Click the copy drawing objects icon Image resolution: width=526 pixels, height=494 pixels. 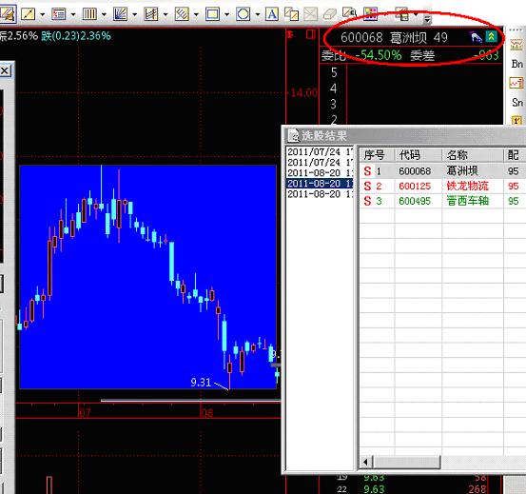point(291,14)
